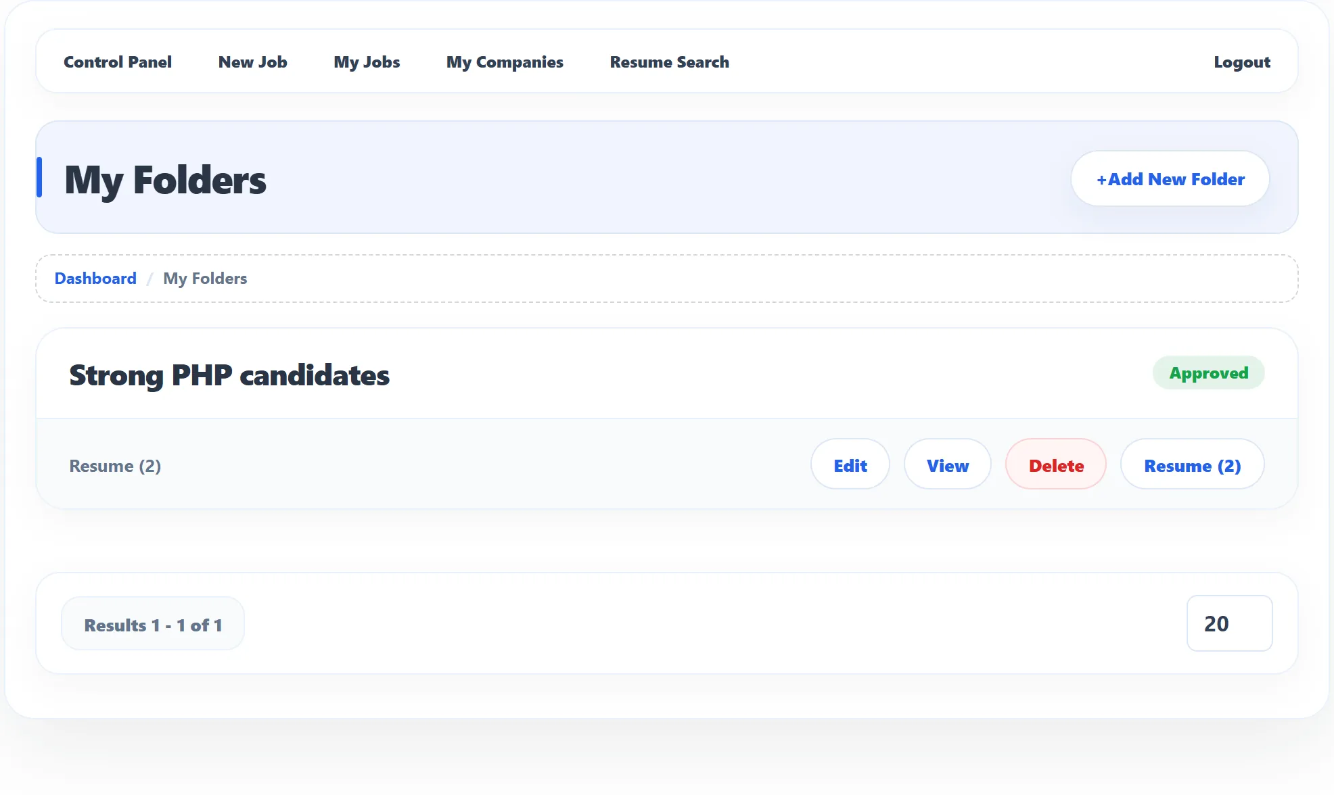Viewport: 1334px width, 795px height.
Task: Click the +Add New Folder button
Action: [x=1170, y=178]
